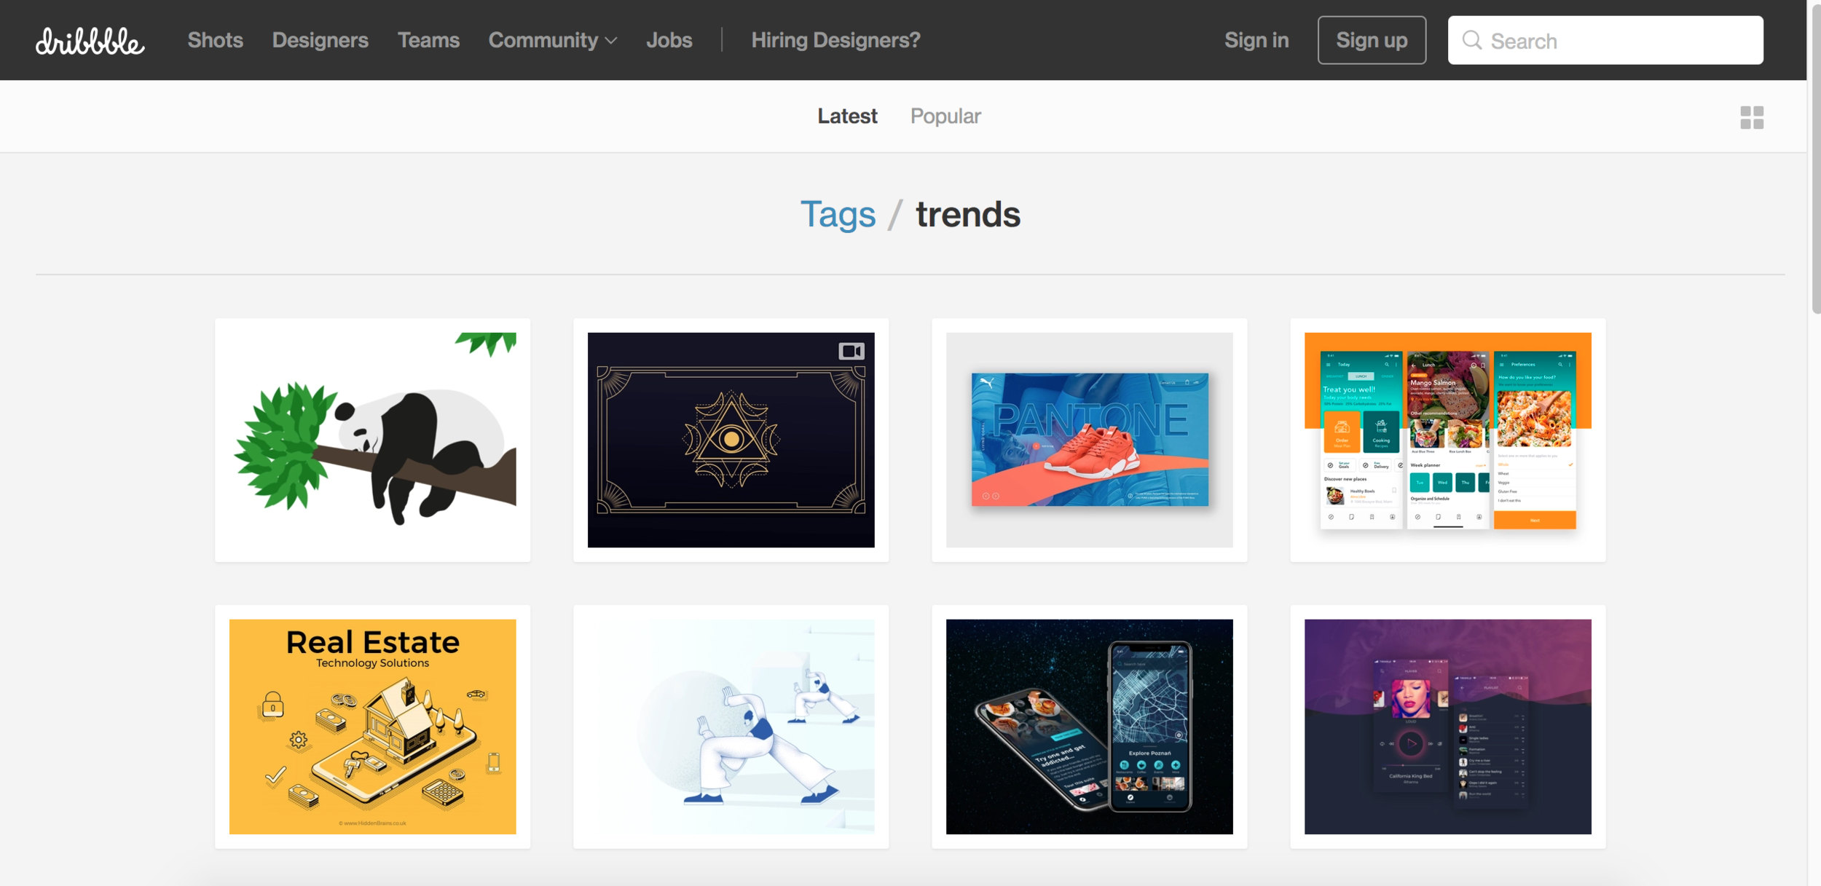1821x886 pixels.
Task: Click the search magnifier icon
Action: [x=1471, y=40]
